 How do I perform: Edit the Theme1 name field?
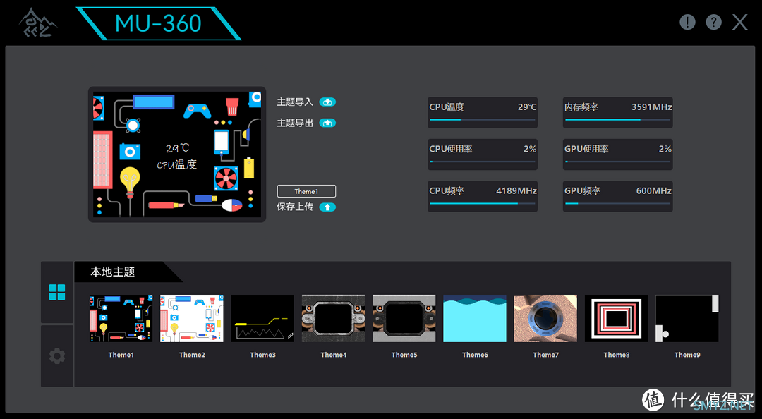pyautogui.click(x=306, y=191)
